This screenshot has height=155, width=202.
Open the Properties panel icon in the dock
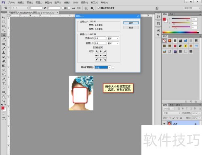pos(158,24)
